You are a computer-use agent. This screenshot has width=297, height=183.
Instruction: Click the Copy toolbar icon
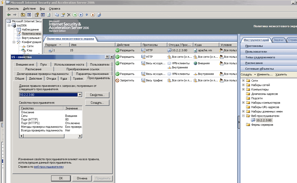coord(57,15)
